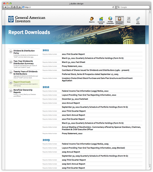Image resolution: width=153 pixels, height=172 pixels.
Task: Open Cost Basis of Shares Issued link
Action: (x=96, y=70)
